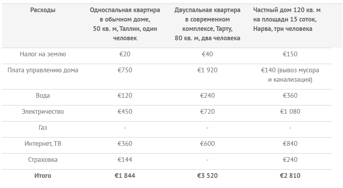
Task: Click the Tartu two-bedroom apartment column header
Action: coord(207,24)
